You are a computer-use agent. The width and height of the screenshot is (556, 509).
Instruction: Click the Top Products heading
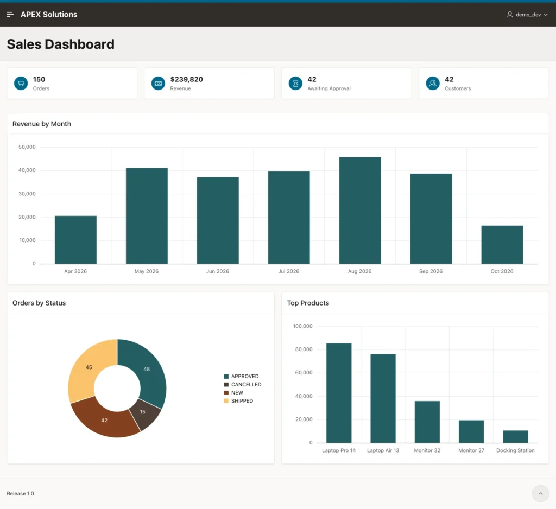pos(308,303)
